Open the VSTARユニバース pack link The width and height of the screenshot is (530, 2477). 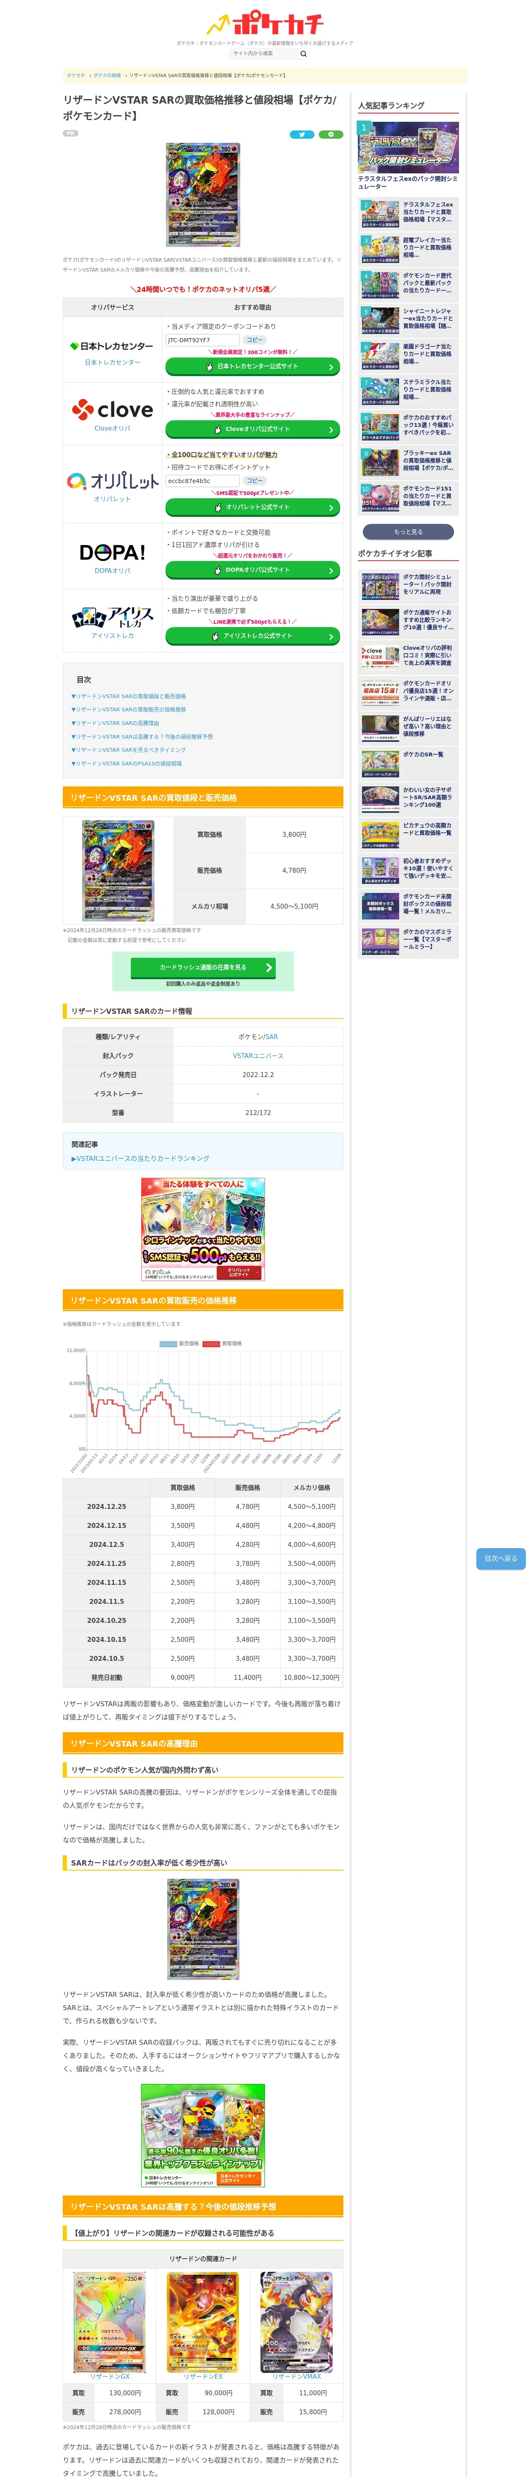(x=258, y=1056)
